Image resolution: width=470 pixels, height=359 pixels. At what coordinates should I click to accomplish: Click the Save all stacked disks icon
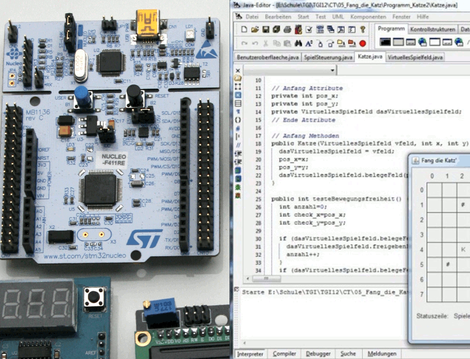pos(276,29)
